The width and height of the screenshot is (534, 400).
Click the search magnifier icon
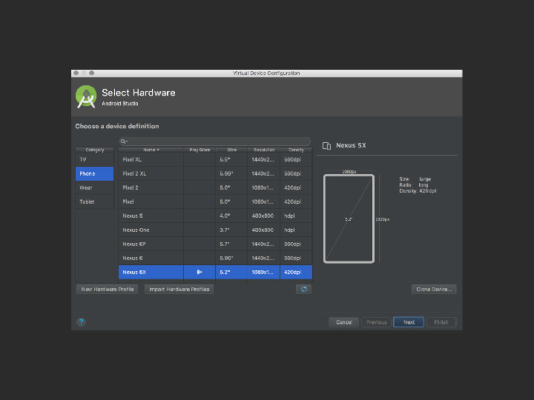(124, 141)
